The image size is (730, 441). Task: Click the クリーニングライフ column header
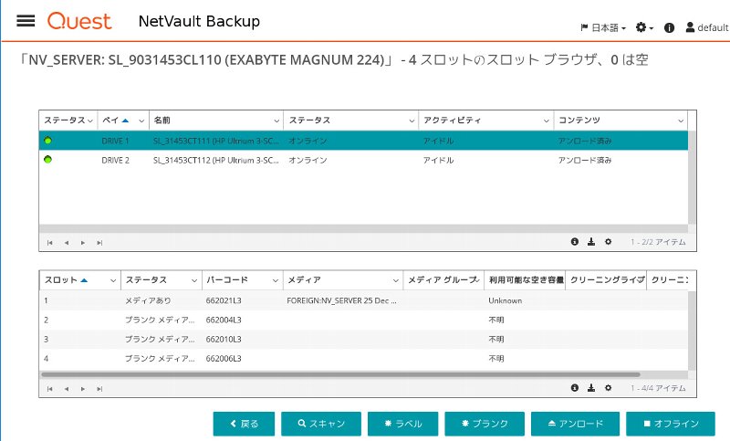point(606,280)
